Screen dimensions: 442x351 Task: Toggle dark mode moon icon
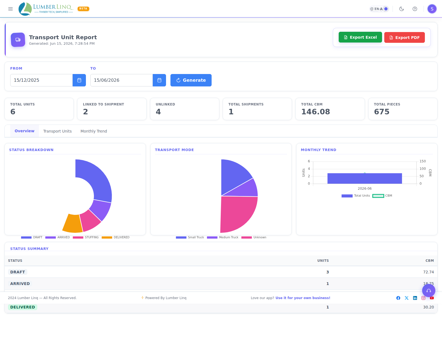(x=402, y=9)
